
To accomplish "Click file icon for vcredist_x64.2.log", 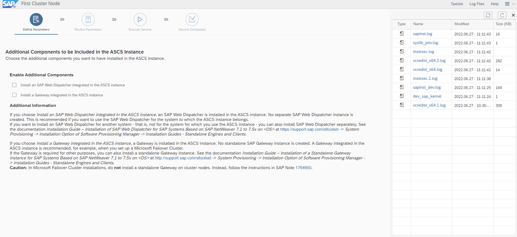I will [402, 60].
